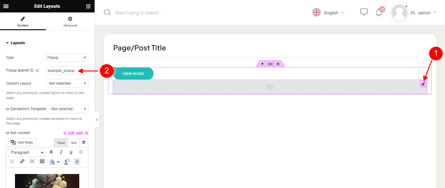Viewport: 445px width, 188px height.
Task: Click the VIEW MORE button
Action: [x=133, y=74]
